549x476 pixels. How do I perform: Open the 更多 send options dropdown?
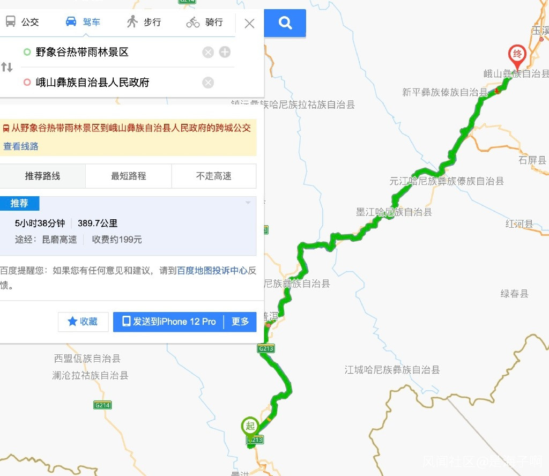point(240,322)
